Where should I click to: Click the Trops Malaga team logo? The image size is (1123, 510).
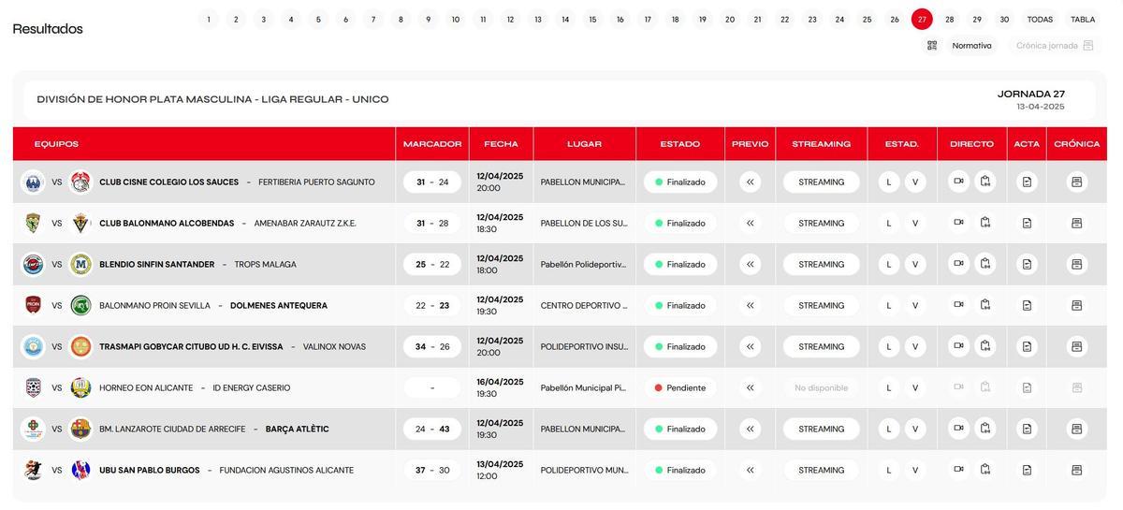(80, 264)
